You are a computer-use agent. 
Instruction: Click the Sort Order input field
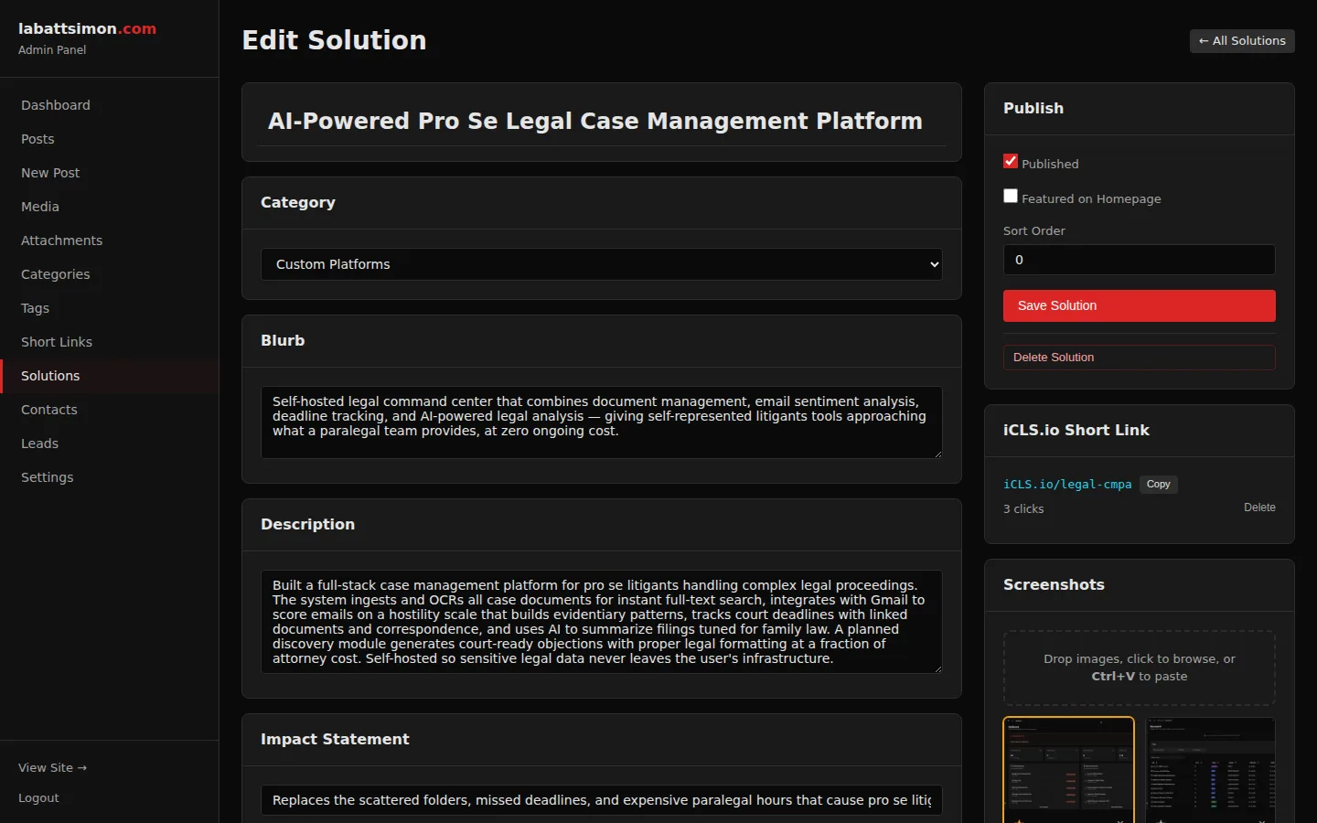coord(1139,260)
